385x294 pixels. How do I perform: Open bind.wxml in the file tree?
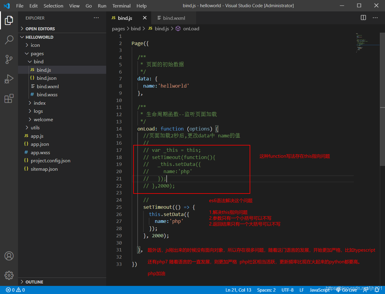(48, 86)
